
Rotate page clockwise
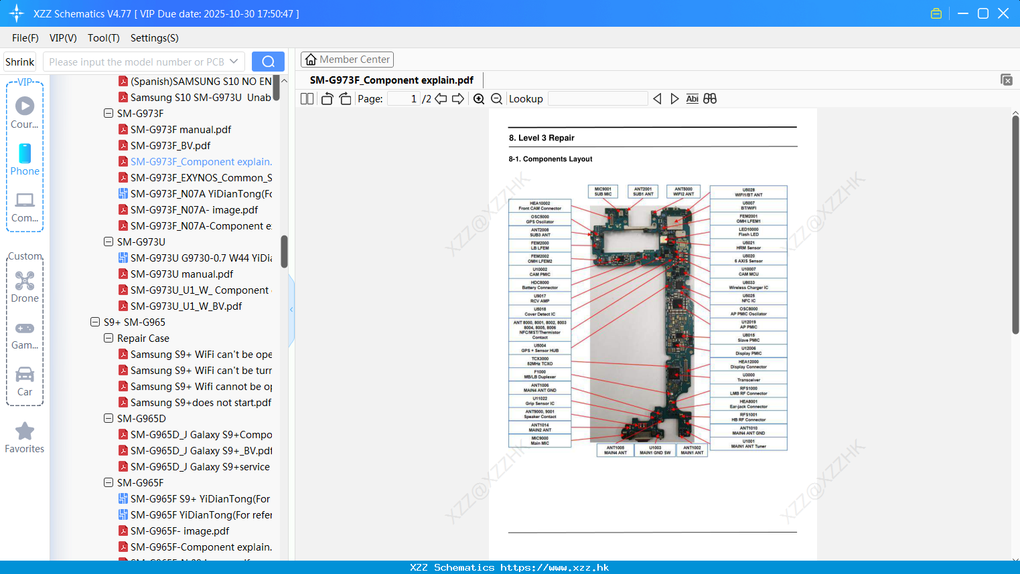coord(345,98)
